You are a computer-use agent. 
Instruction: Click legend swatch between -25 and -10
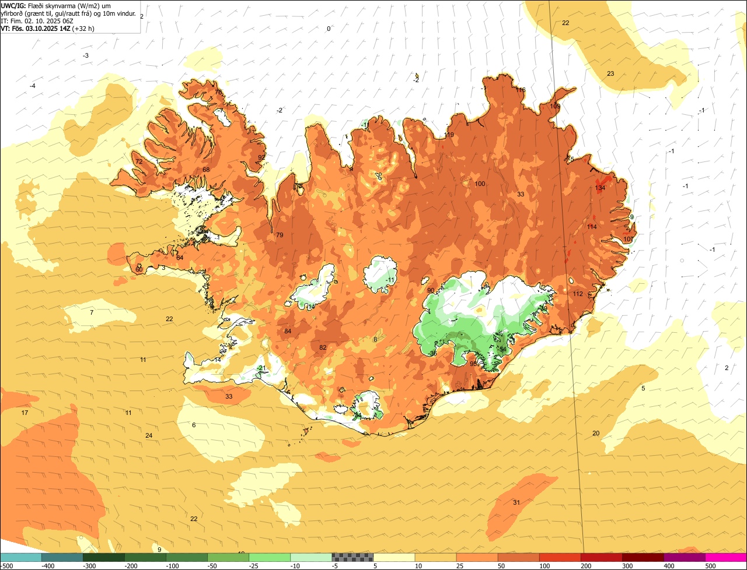click(x=269, y=557)
